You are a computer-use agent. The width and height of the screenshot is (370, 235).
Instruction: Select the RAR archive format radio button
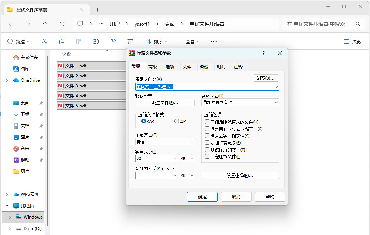click(143, 121)
